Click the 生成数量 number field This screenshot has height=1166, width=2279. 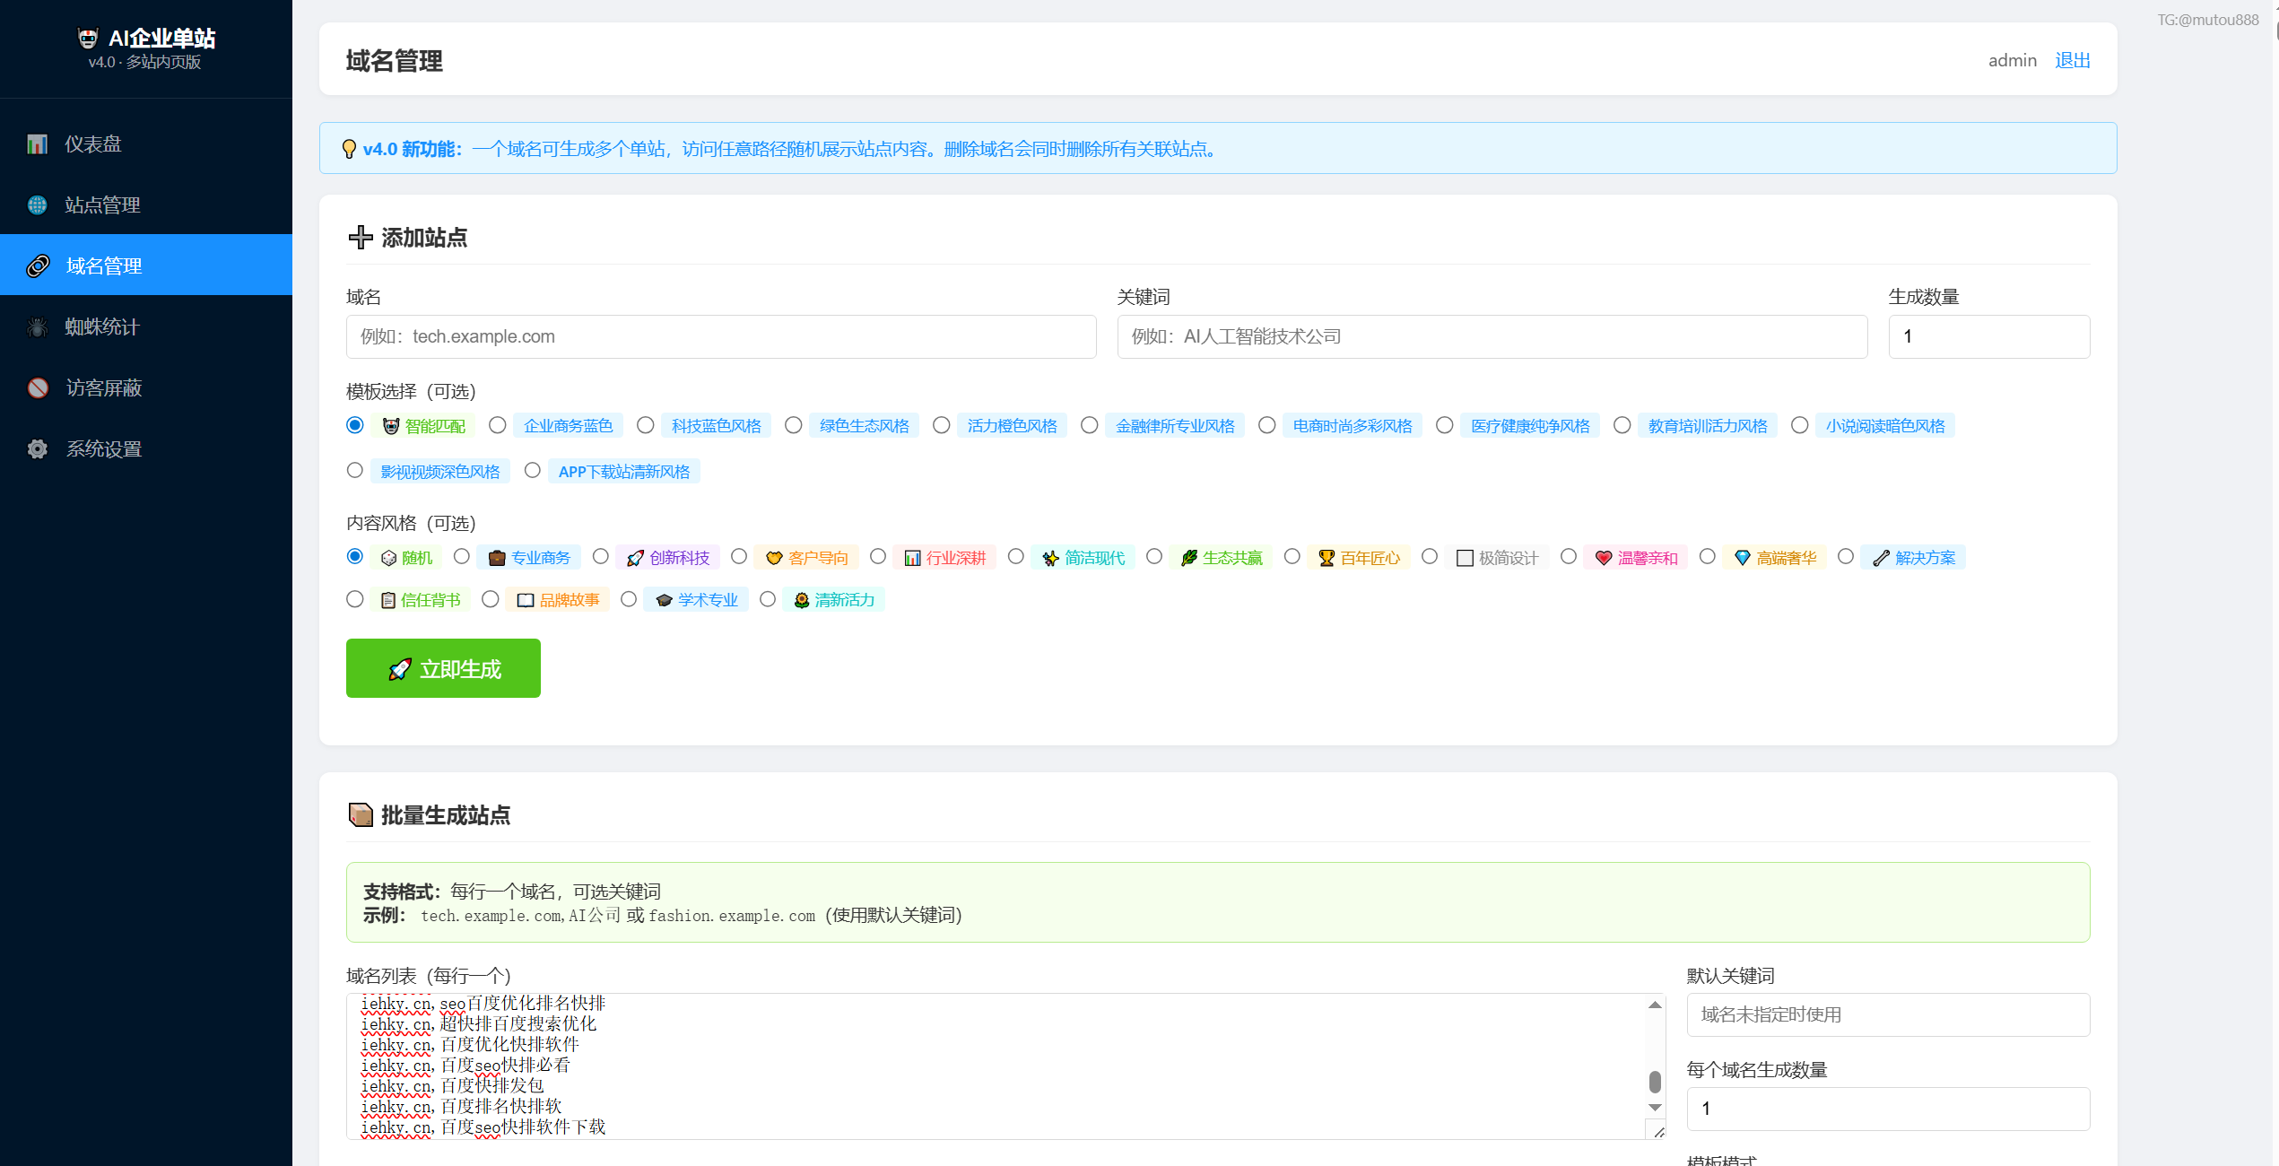point(1989,336)
